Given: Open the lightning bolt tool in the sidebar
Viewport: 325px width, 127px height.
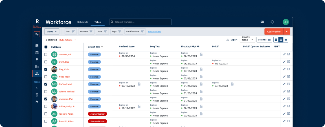Looking at the screenshot, I should coord(37,88).
